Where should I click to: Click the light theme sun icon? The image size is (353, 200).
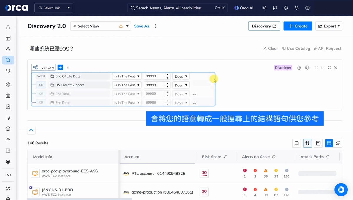(264, 8)
